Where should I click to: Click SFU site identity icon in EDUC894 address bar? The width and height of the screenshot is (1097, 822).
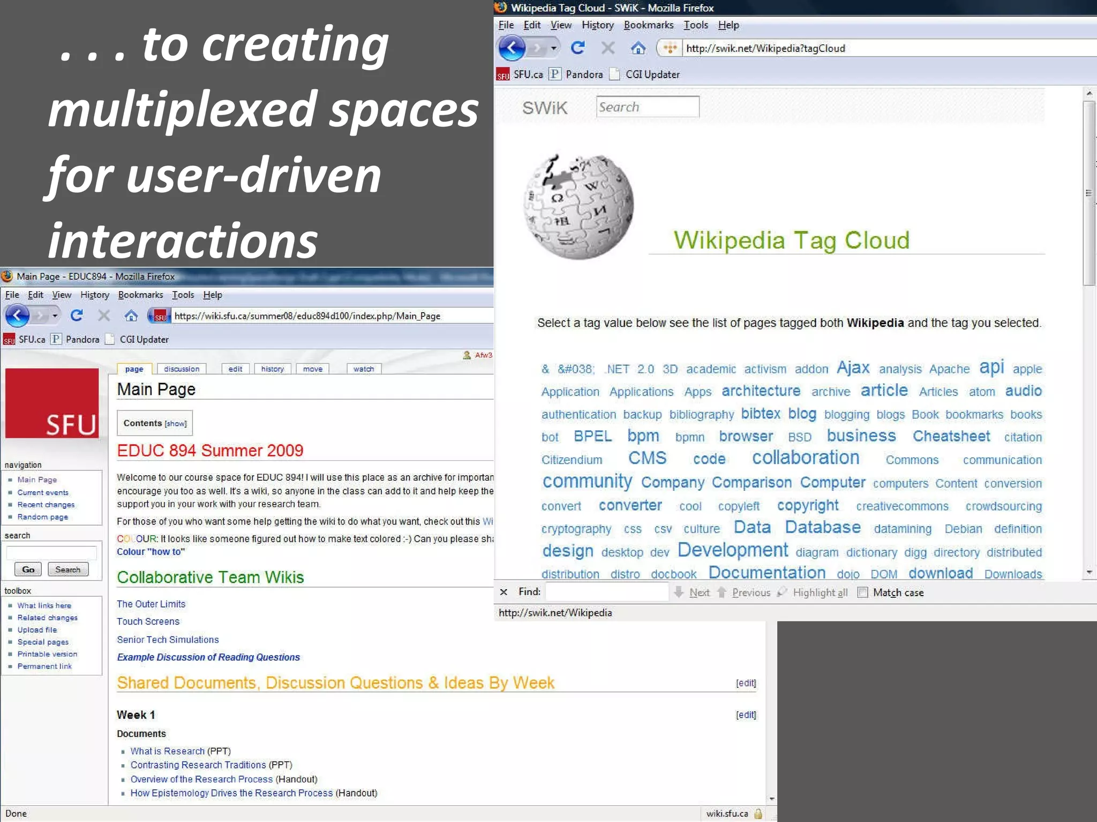(160, 316)
